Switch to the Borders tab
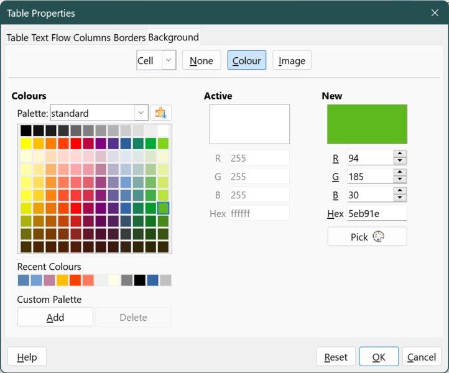This screenshot has height=373, width=449. 129,37
